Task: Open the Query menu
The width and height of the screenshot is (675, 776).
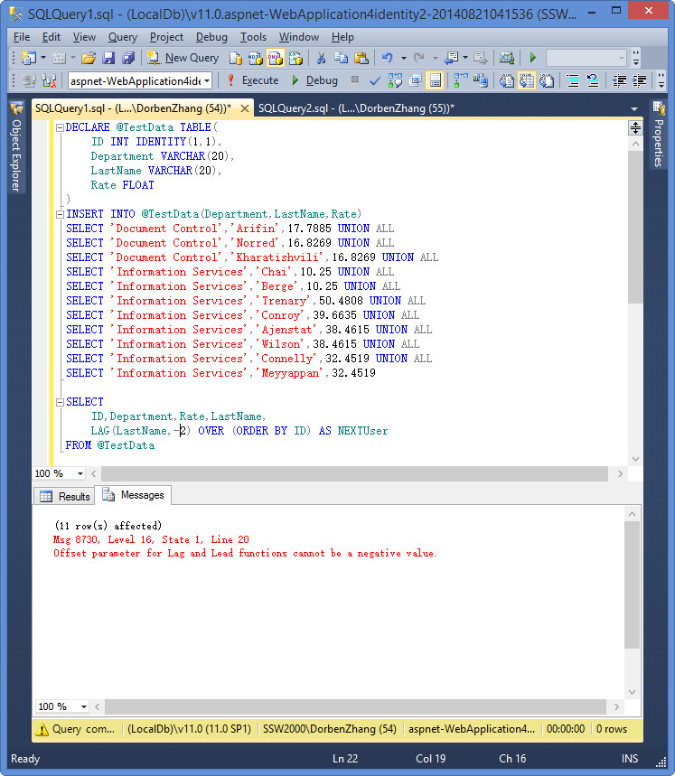Action: (122, 37)
